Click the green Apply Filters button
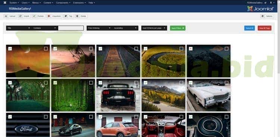The height and width of the screenshot is (137, 280). pyautogui.click(x=178, y=28)
